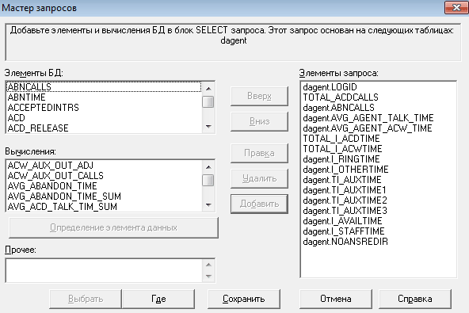
Task: Click the Где button
Action: (x=158, y=299)
